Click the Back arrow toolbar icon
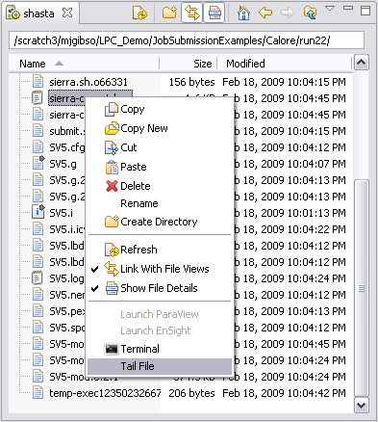378x422 pixels. pyautogui.click(x=265, y=13)
